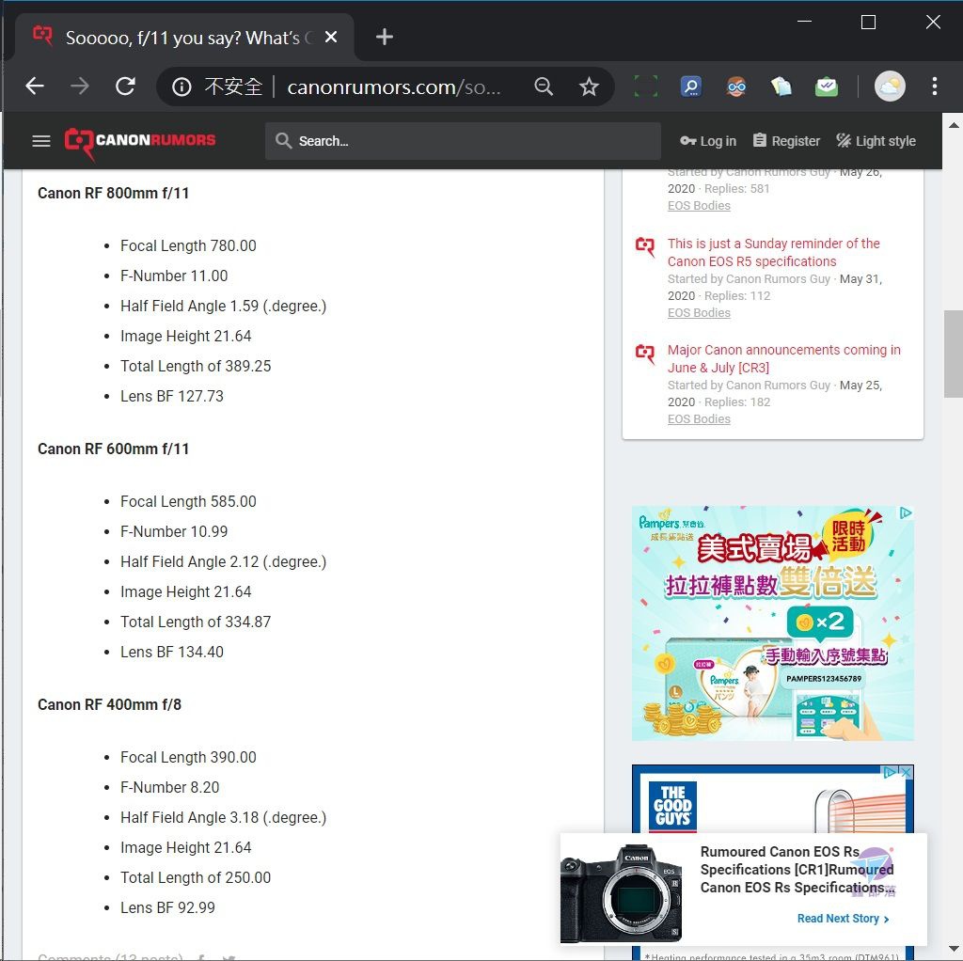The width and height of the screenshot is (963, 961).
Task: Click the Canon EOS R camera thumbnail
Action: [621, 893]
